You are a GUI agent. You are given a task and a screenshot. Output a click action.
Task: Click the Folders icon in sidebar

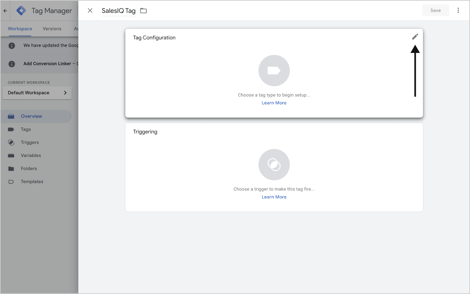[x=11, y=169]
